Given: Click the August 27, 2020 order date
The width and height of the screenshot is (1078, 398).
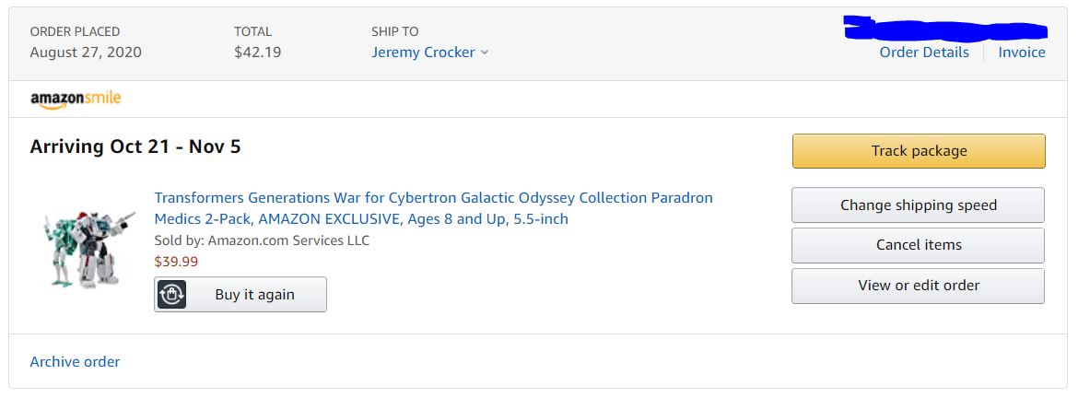Looking at the screenshot, I should (86, 53).
